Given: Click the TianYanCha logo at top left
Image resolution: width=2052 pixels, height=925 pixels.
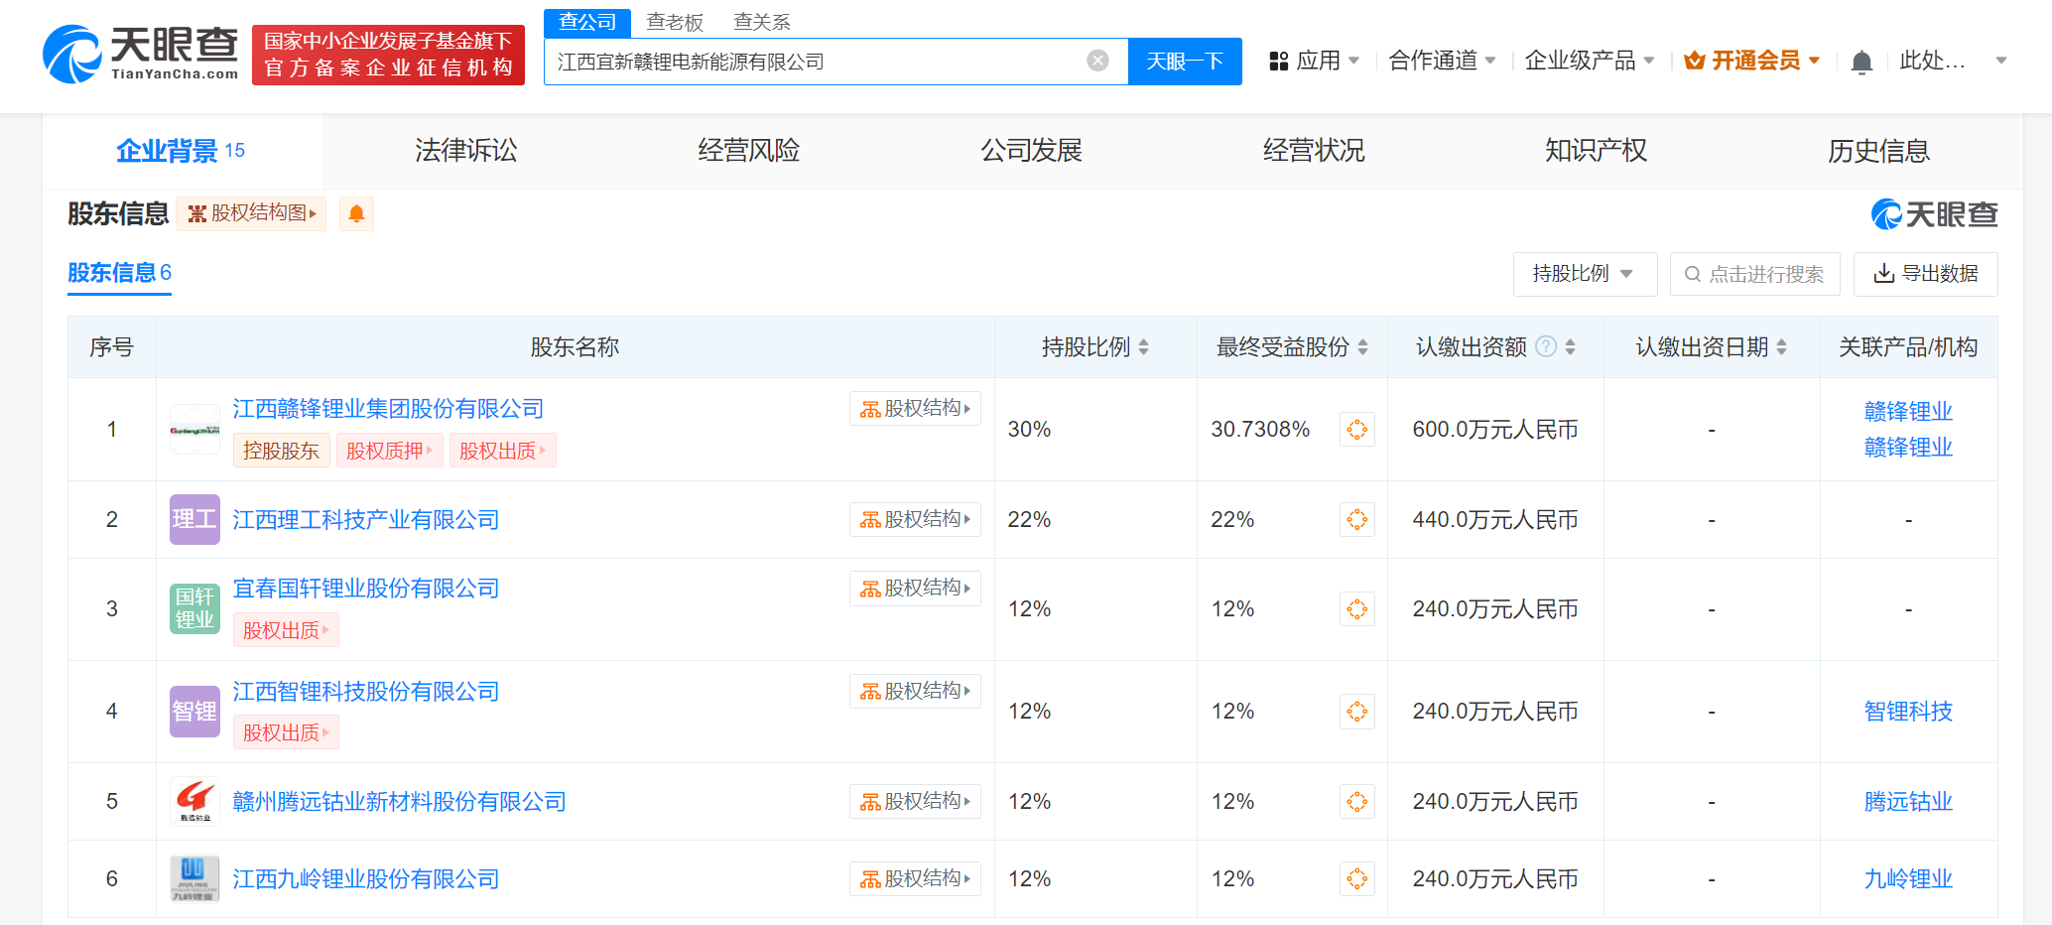Looking at the screenshot, I should 141,55.
